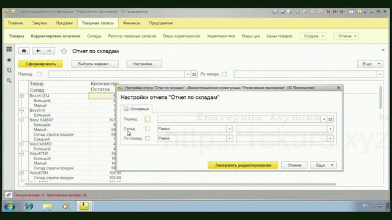
Task: Go to the home start page
Action: pos(24,51)
